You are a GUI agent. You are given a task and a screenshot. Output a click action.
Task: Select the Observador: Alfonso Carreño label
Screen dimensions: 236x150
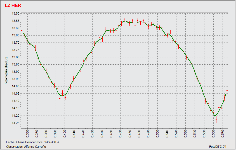click(x=26, y=146)
